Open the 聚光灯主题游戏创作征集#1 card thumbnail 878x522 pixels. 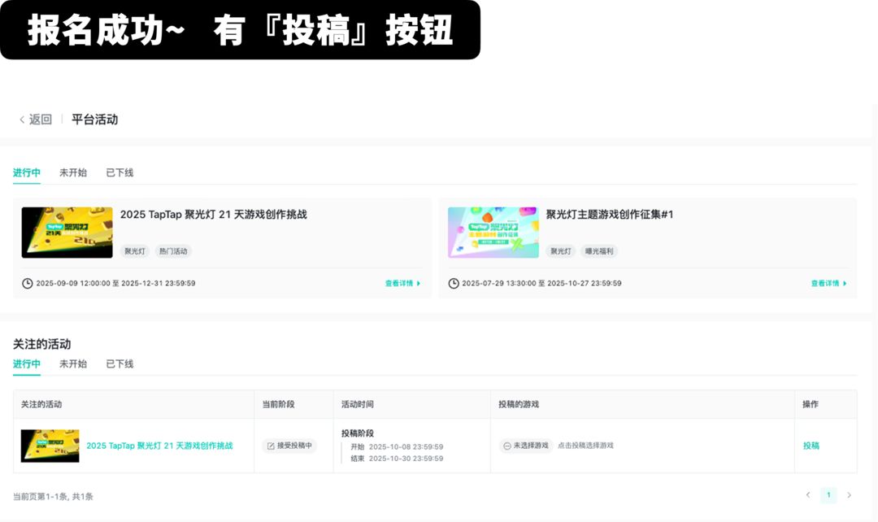click(493, 233)
